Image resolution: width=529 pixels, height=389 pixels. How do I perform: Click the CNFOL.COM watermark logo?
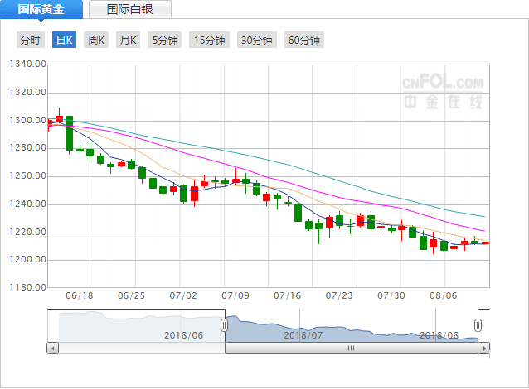[443, 91]
